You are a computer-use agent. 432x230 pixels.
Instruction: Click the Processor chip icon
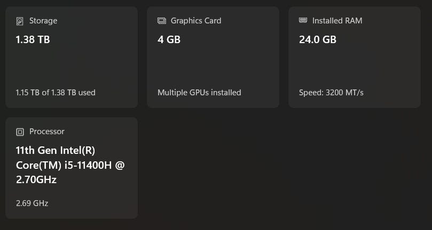(x=20, y=132)
